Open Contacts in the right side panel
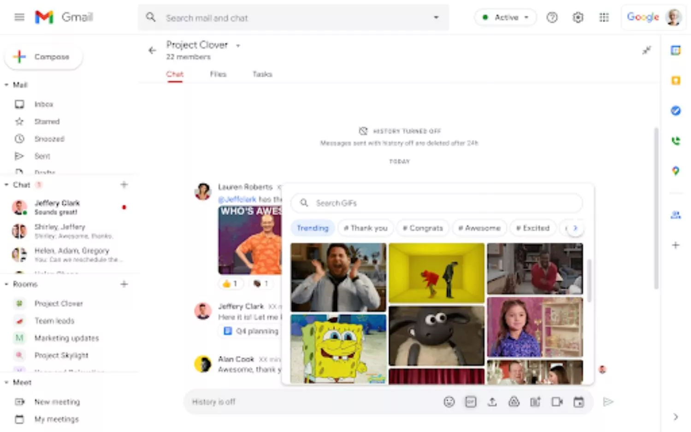Image resolution: width=691 pixels, height=432 pixels. [676, 215]
